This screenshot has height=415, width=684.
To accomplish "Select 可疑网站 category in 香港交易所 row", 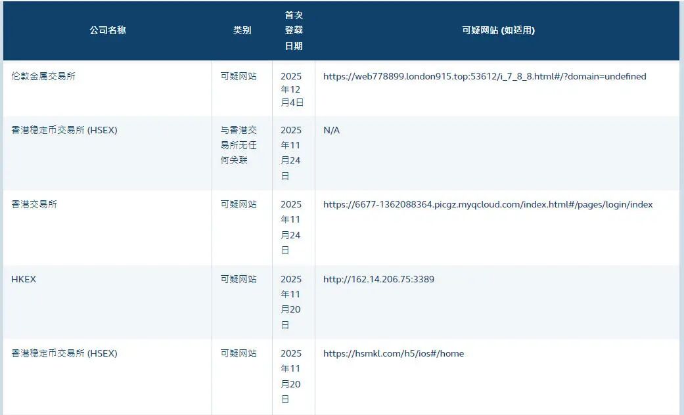I will [238, 204].
